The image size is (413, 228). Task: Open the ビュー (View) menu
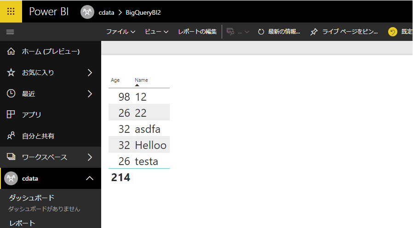(156, 32)
